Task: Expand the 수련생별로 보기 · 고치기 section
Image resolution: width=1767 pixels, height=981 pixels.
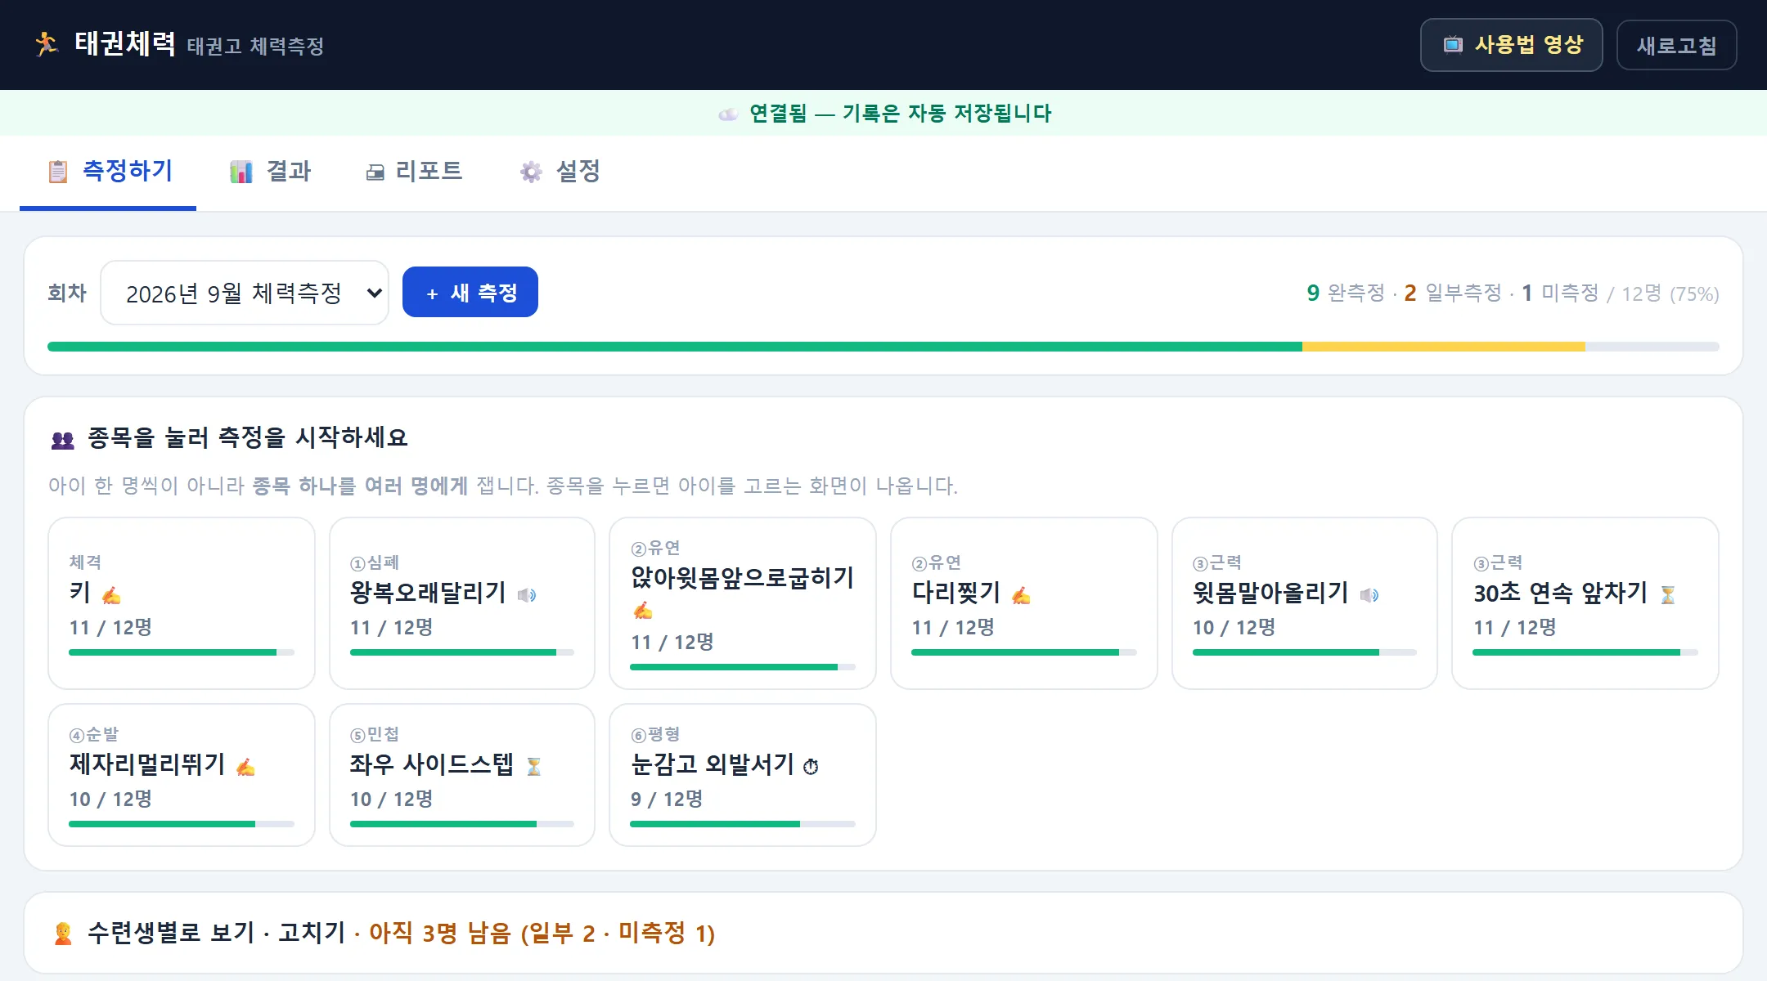Action: (883, 933)
